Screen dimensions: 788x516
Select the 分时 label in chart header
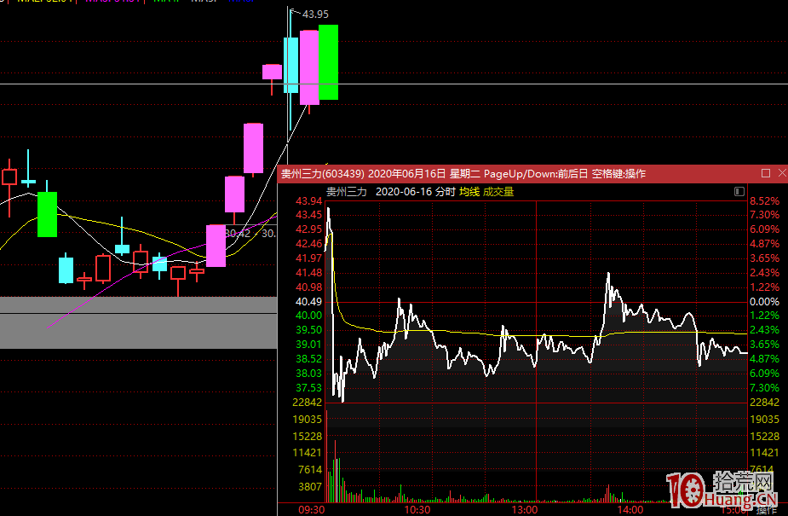pos(446,192)
